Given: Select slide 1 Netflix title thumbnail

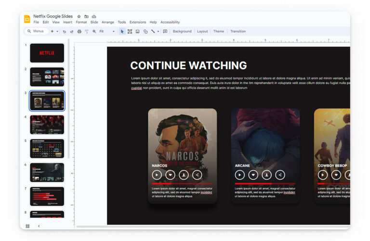Looking at the screenshot, I should [47, 53].
